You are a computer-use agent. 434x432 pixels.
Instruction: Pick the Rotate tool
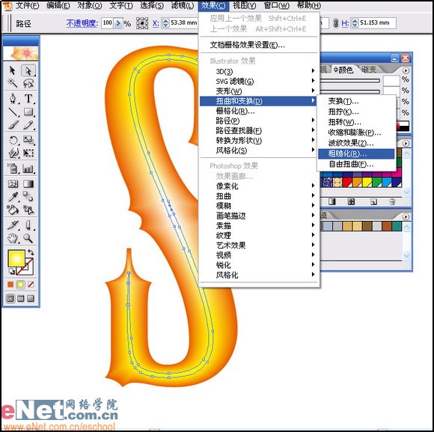(13, 139)
